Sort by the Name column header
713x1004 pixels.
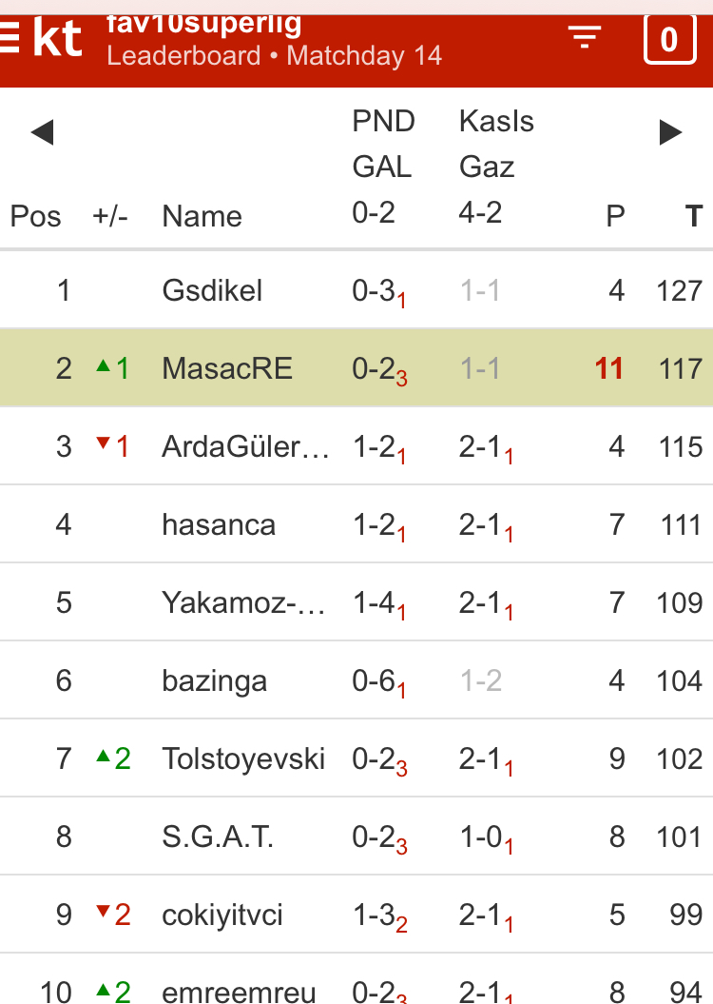202,216
